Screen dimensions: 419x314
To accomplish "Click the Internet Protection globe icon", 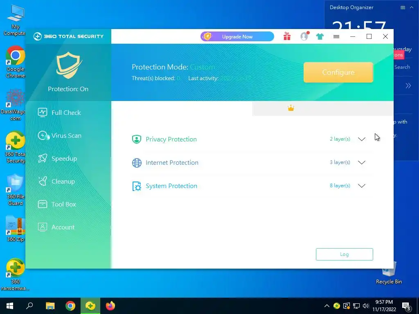I will pos(137,163).
